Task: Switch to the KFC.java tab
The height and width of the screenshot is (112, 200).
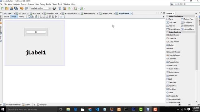Action: coord(22,13)
